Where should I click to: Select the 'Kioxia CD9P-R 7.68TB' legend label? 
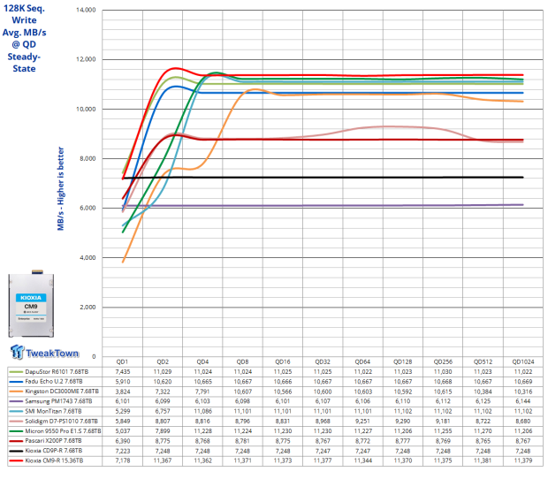(x=53, y=451)
